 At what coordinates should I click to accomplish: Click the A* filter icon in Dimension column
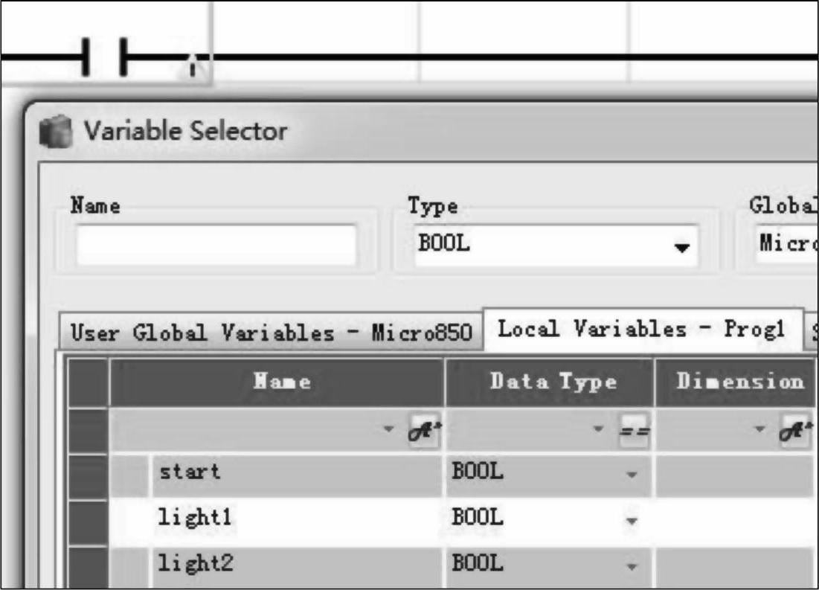[796, 432]
